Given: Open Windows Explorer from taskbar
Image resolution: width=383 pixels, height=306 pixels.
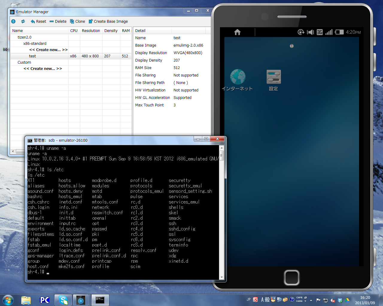Looking at the screenshot, I should [26, 300].
